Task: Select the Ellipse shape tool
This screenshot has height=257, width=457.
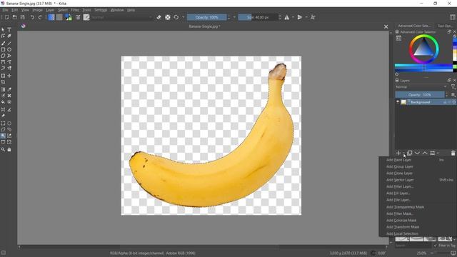Action: pyautogui.click(x=9, y=49)
